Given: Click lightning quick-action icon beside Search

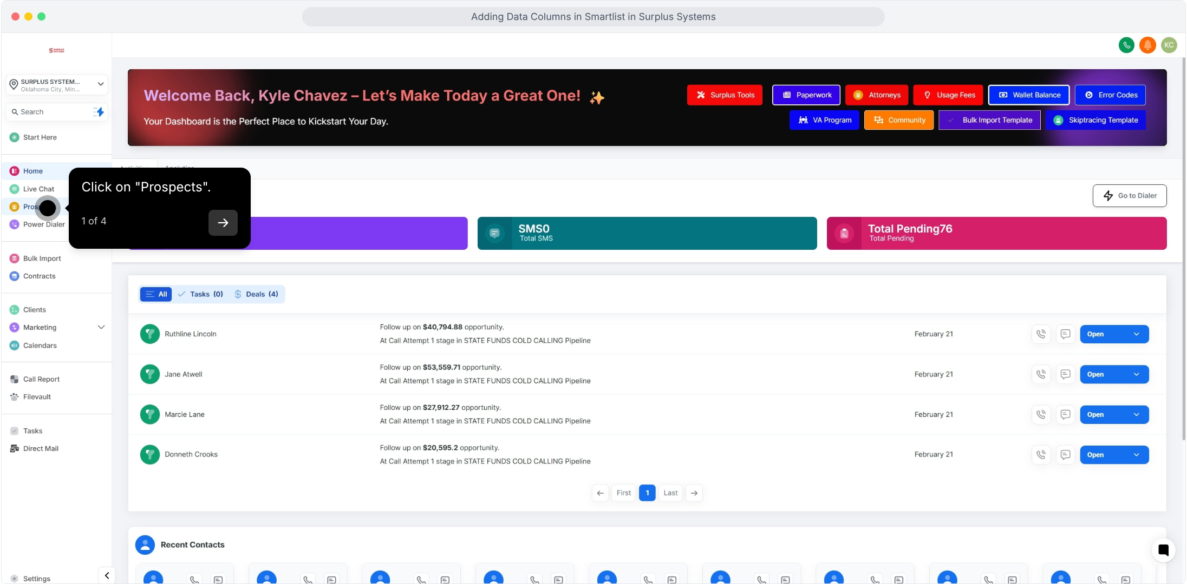Looking at the screenshot, I should (99, 112).
